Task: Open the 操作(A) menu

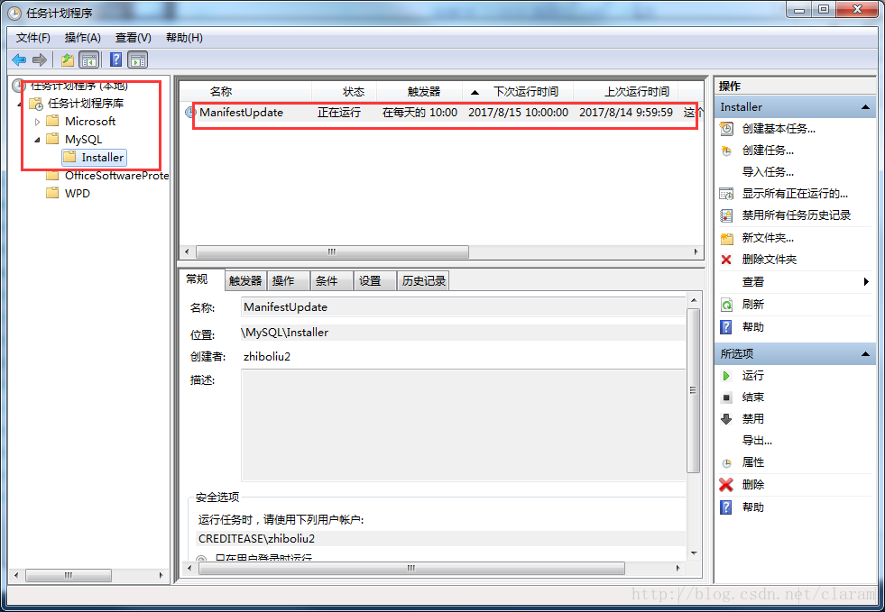Action: coord(82,37)
